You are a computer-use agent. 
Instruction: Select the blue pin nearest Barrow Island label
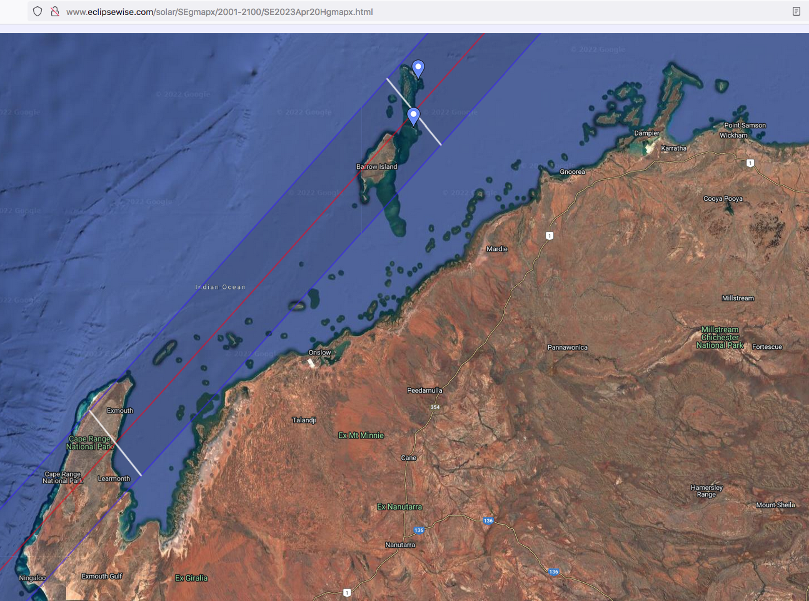(x=413, y=116)
